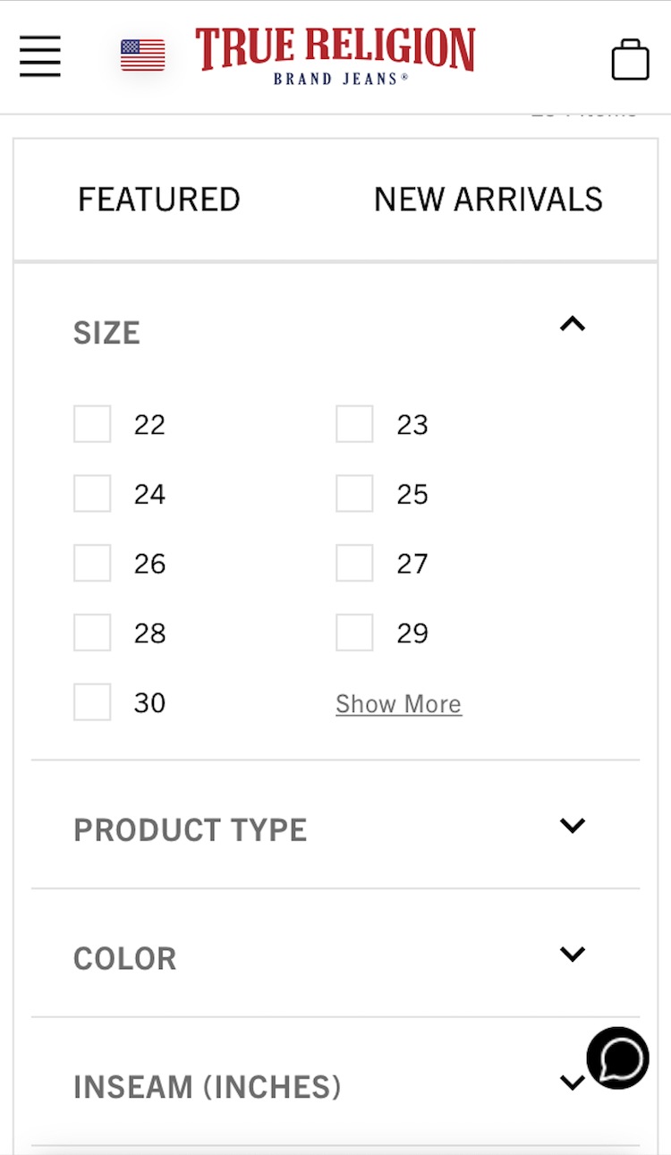Enable the size 25 filter

354,494
